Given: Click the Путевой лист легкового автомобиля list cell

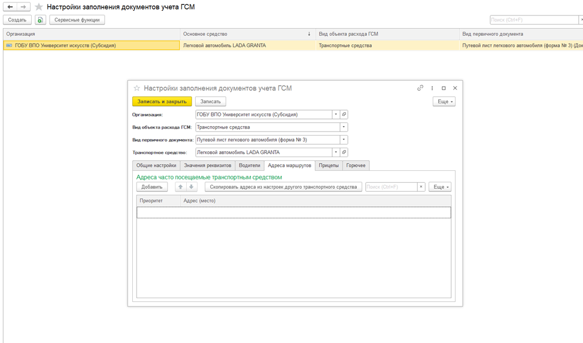Looking at the screenshot, I should click(521, 45).
